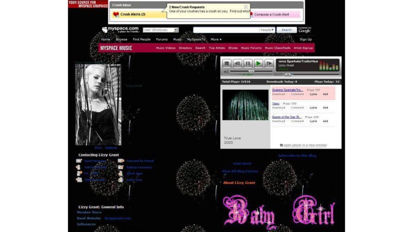Screen dimensions: 413x232
Task: Open the User Shortcuts dropdown
Action: [161, 30]
